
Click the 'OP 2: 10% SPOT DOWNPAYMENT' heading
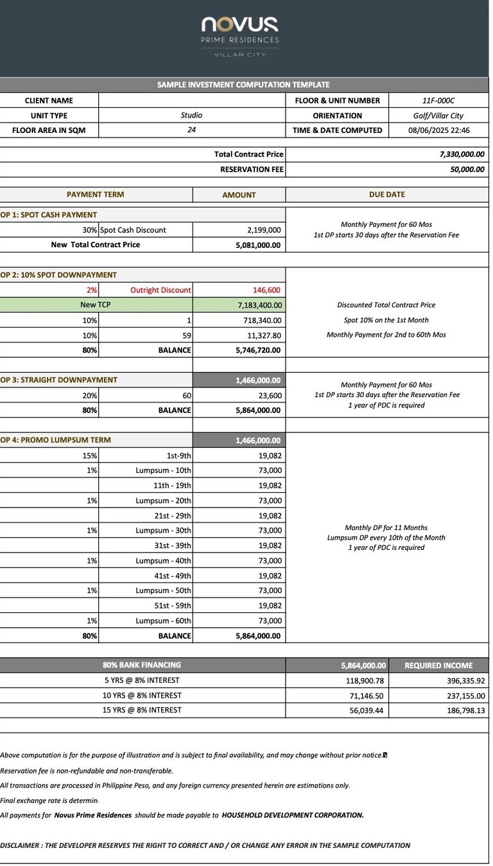point(58,275)
